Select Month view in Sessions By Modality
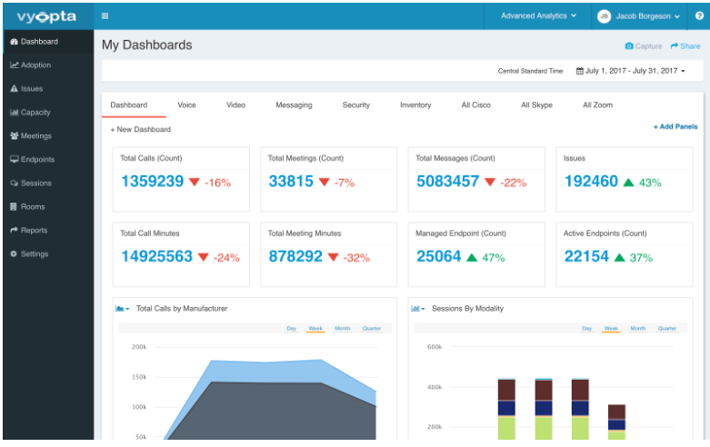Screen dimensions: 710x447 (x=638, y=329)
